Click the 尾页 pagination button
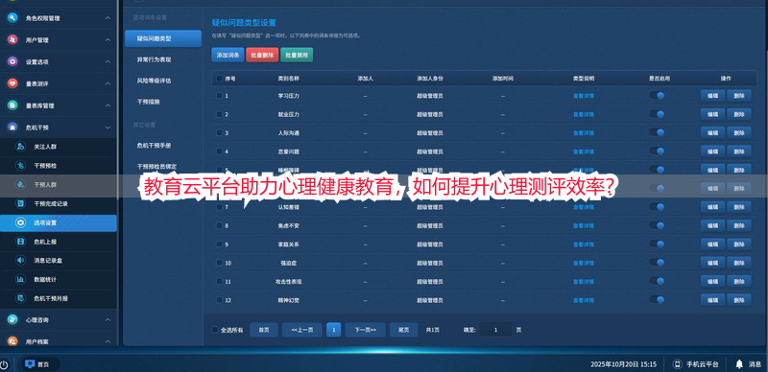This screenshot has width=768, height=372. [403, 330]
